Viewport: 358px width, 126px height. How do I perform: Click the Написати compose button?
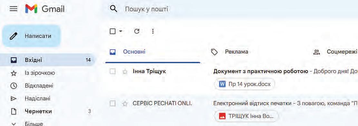pyautogui.click(x=32, y=36)
